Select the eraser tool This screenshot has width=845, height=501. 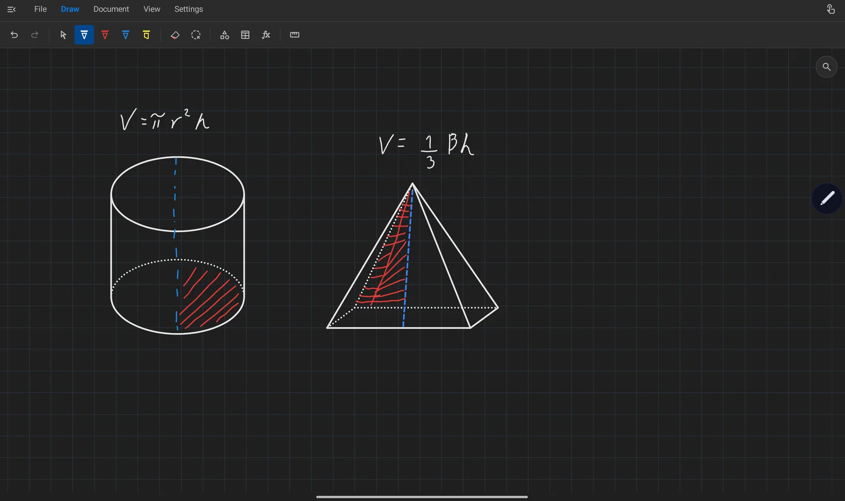(x=175, y=35)
